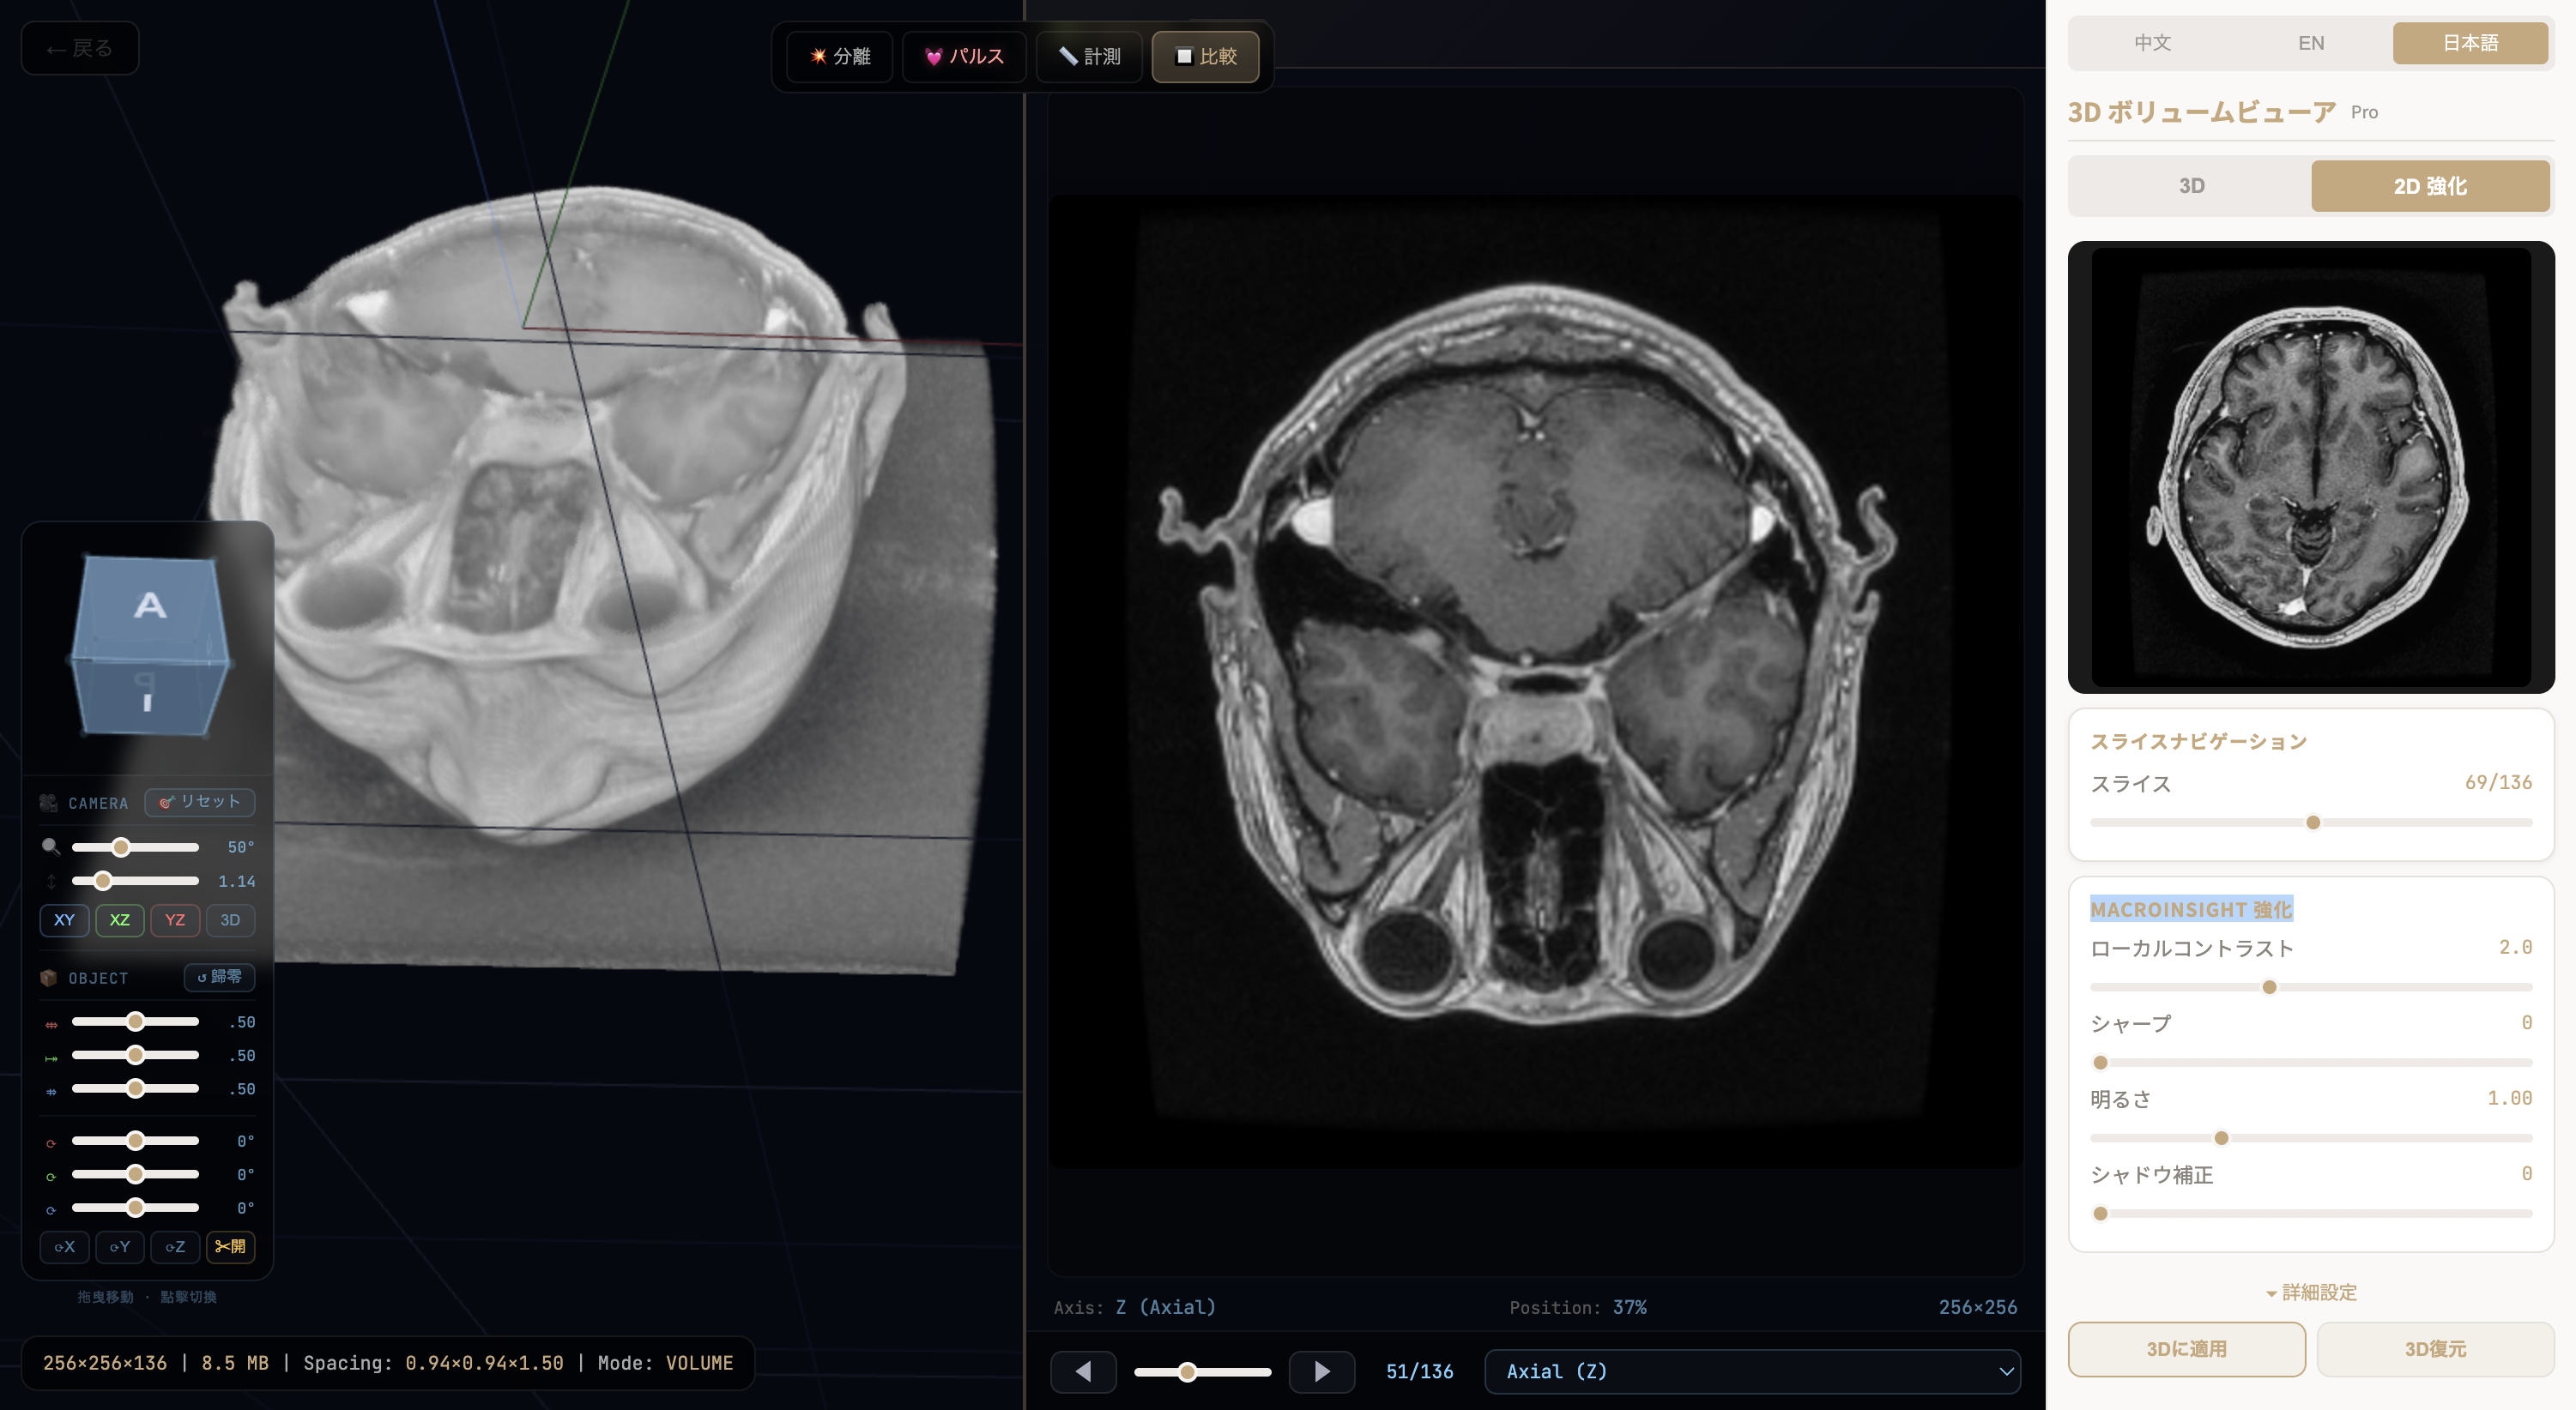
Task: Adjust the ローカルコントラスト slider
Action: point(2311,987)
